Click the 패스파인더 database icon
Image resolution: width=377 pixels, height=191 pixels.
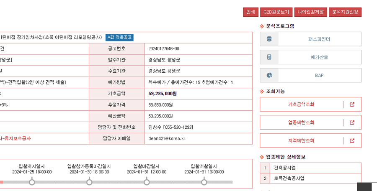[x=269, y=39]
